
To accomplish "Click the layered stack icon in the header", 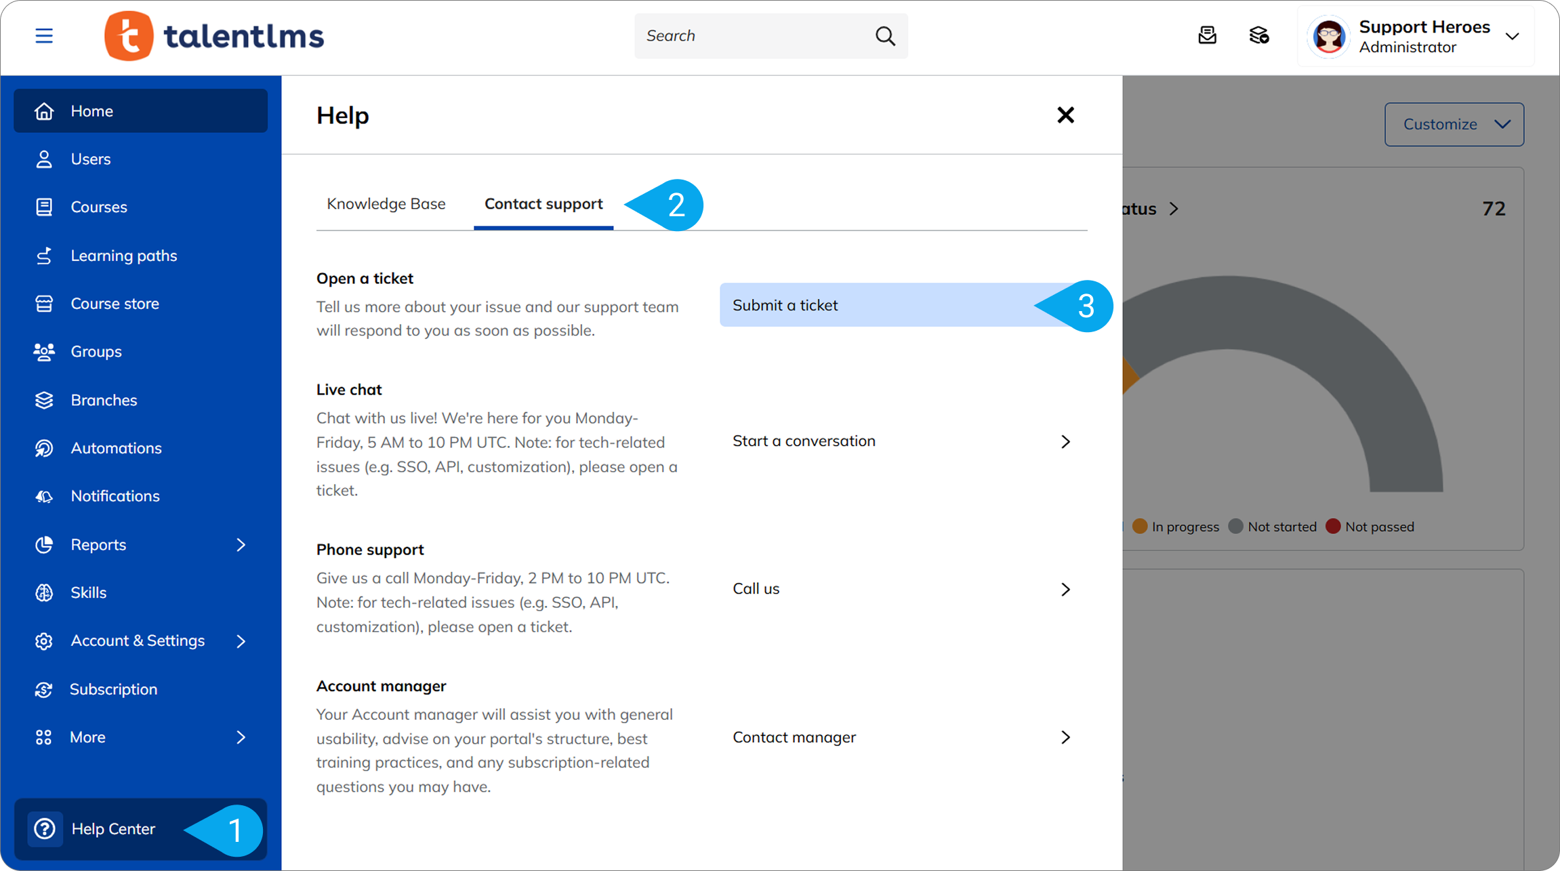I will pyautogui.click(x=1258, y=35).
